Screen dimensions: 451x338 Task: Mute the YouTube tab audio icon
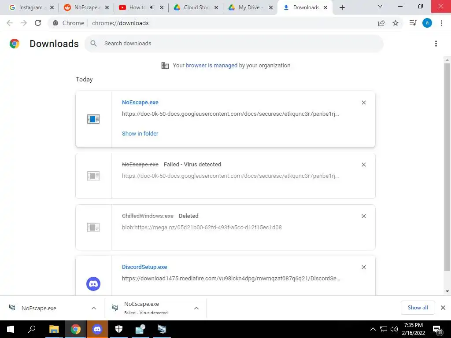pyautogui.click(x=152, y=7)
